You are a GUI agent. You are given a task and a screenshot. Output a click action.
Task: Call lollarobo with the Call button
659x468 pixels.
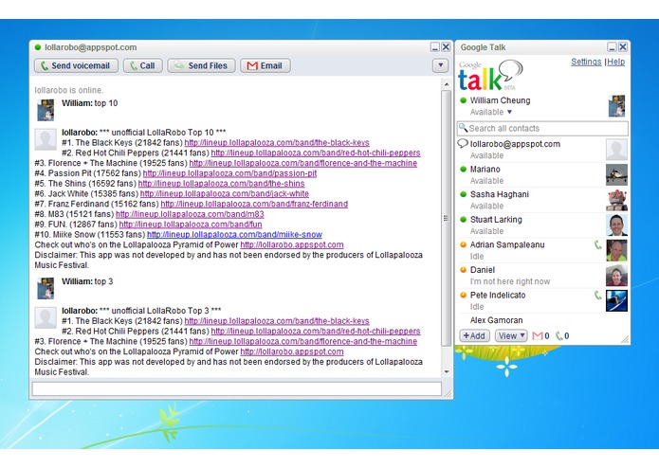pos(143,66)
